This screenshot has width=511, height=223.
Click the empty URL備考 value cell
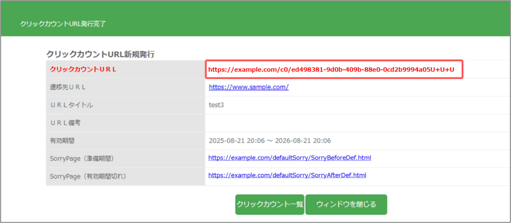[349, 123]
